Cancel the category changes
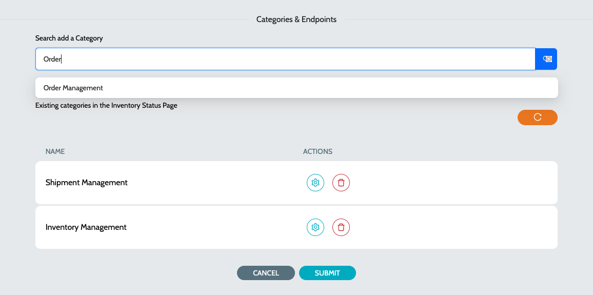 (x=266, y=273)
